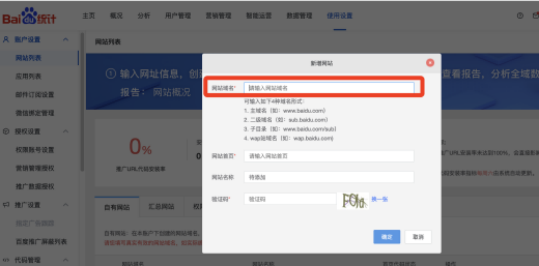The image size is (539, 266).
Task: Focus the 网站域名 input field
Action: pyautogui.click(x=329, y=88)
